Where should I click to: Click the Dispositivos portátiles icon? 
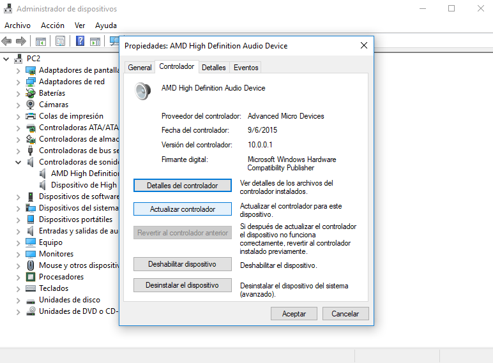point(31,219)
